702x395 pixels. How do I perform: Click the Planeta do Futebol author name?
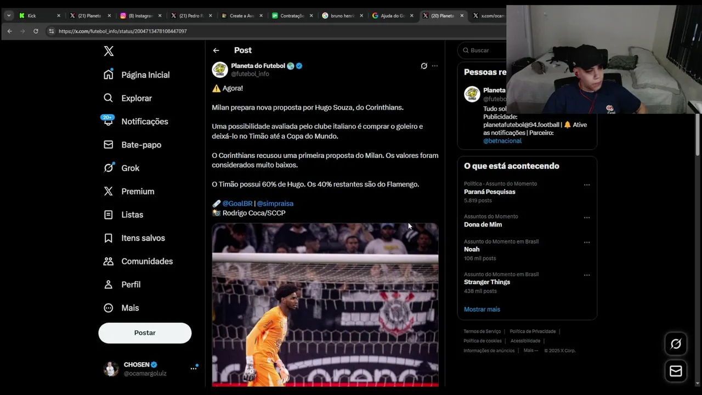coord(258,66)
